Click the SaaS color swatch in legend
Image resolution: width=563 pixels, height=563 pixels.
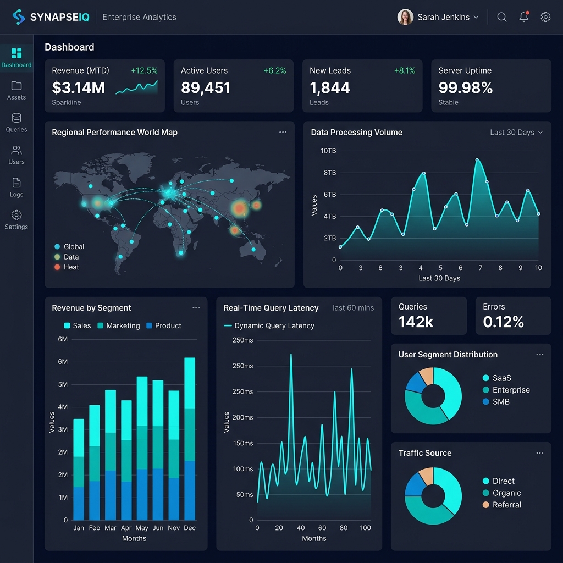pyautogui.click(x=485, y=378)
